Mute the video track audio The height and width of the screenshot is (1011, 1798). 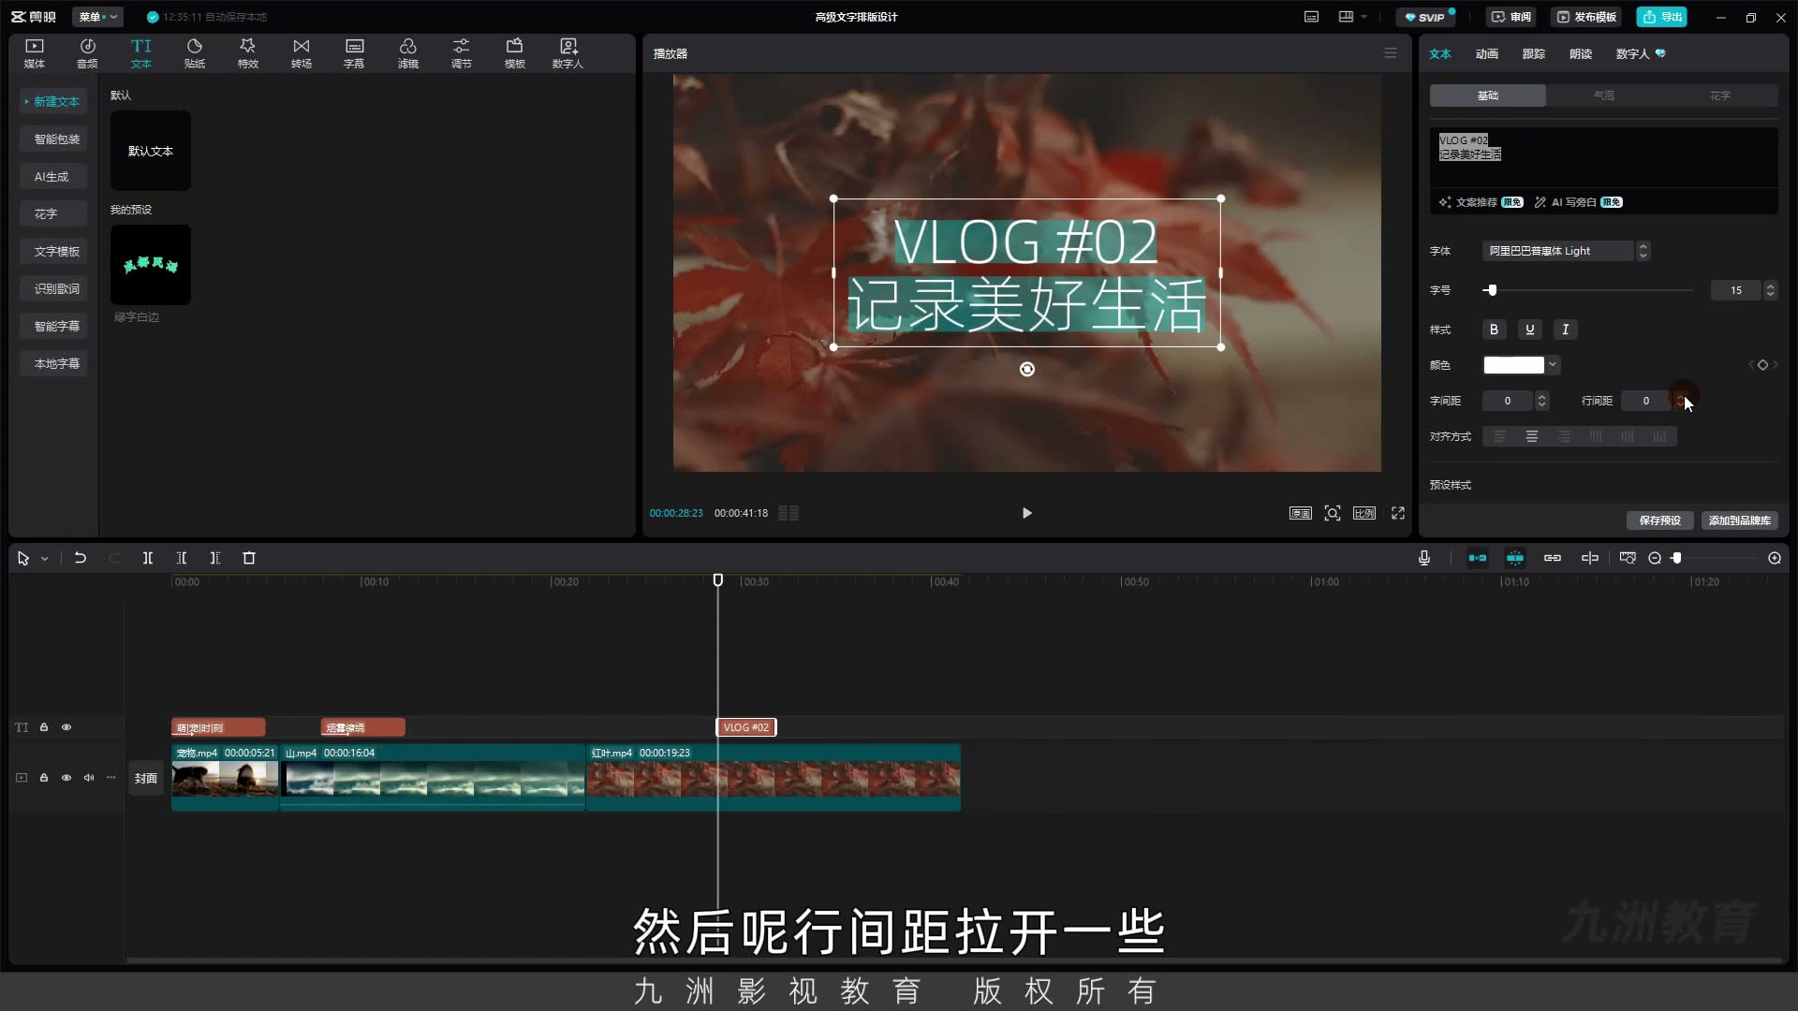point(89,778)
